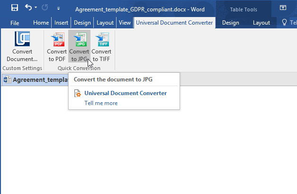Click Convert Document custom settings button

click(22, 46)
